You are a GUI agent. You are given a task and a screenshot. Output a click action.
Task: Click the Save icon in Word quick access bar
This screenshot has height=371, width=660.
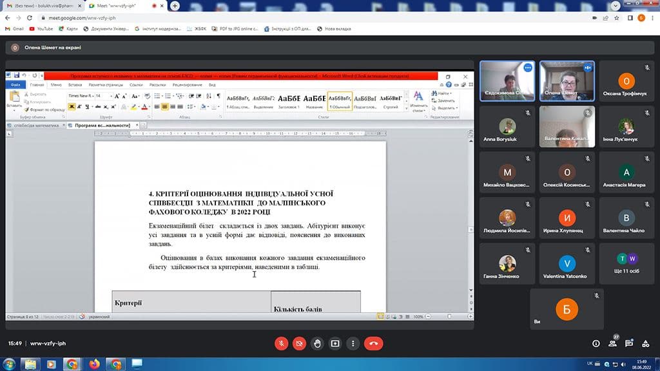click(x=16, y=76)
